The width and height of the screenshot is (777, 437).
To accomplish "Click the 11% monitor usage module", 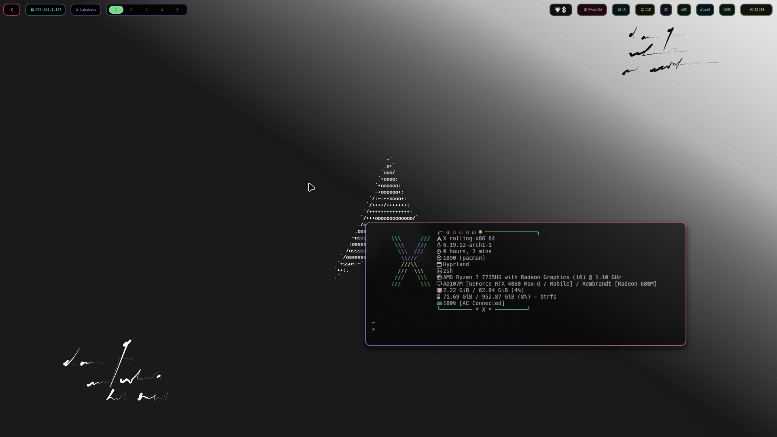I will pos(645,10).
